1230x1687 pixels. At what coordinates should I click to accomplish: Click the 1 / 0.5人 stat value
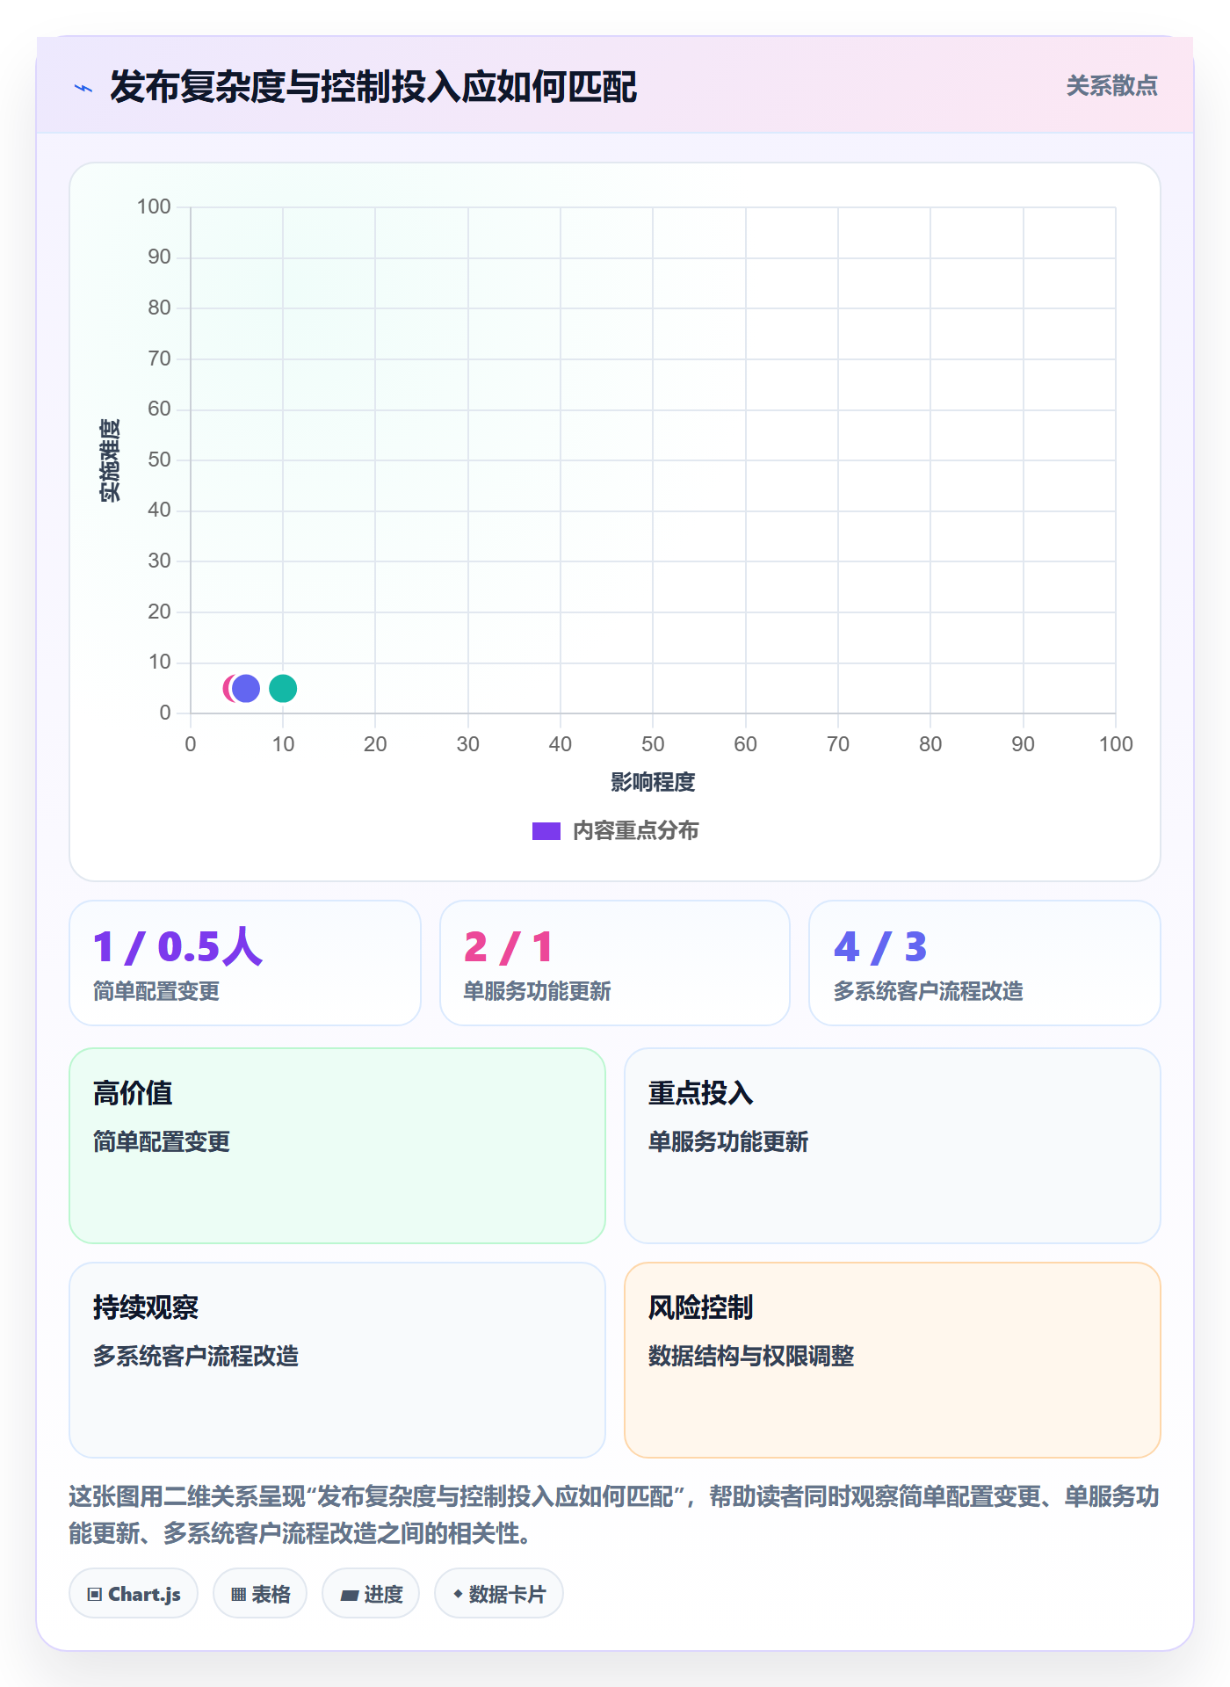[x=177, y=947]
